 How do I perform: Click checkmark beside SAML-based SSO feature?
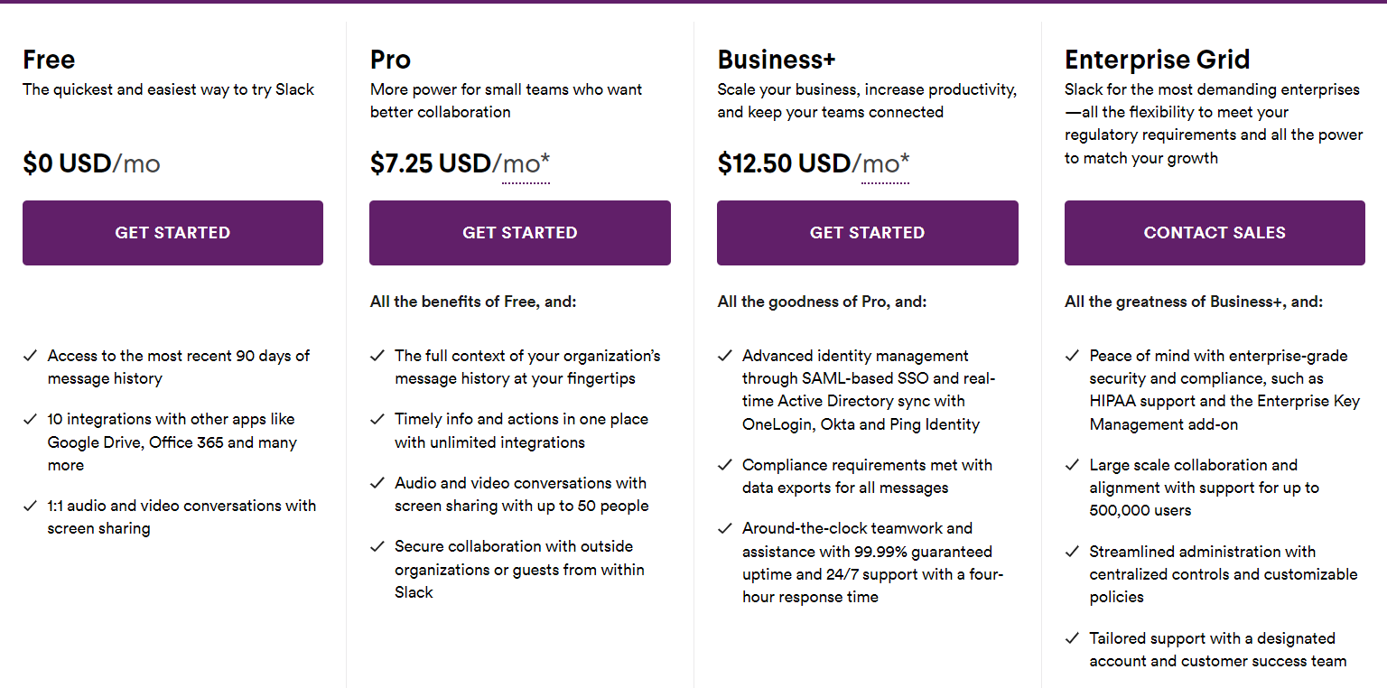pyautogui.click(x=724, y=356)
